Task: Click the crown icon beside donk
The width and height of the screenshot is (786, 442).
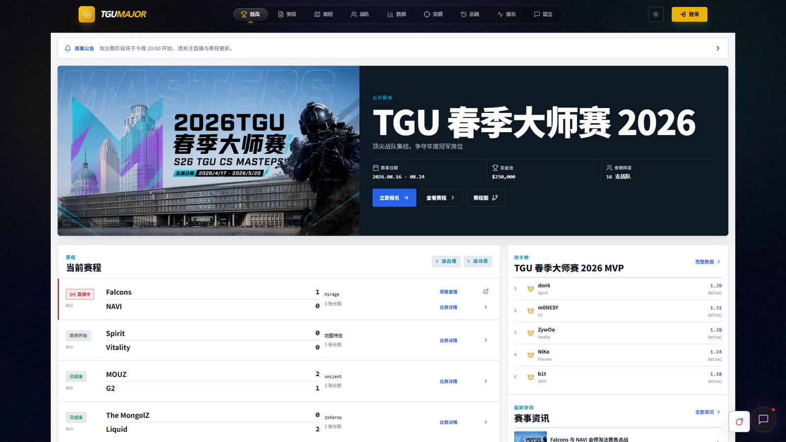Action: [531, 289]
